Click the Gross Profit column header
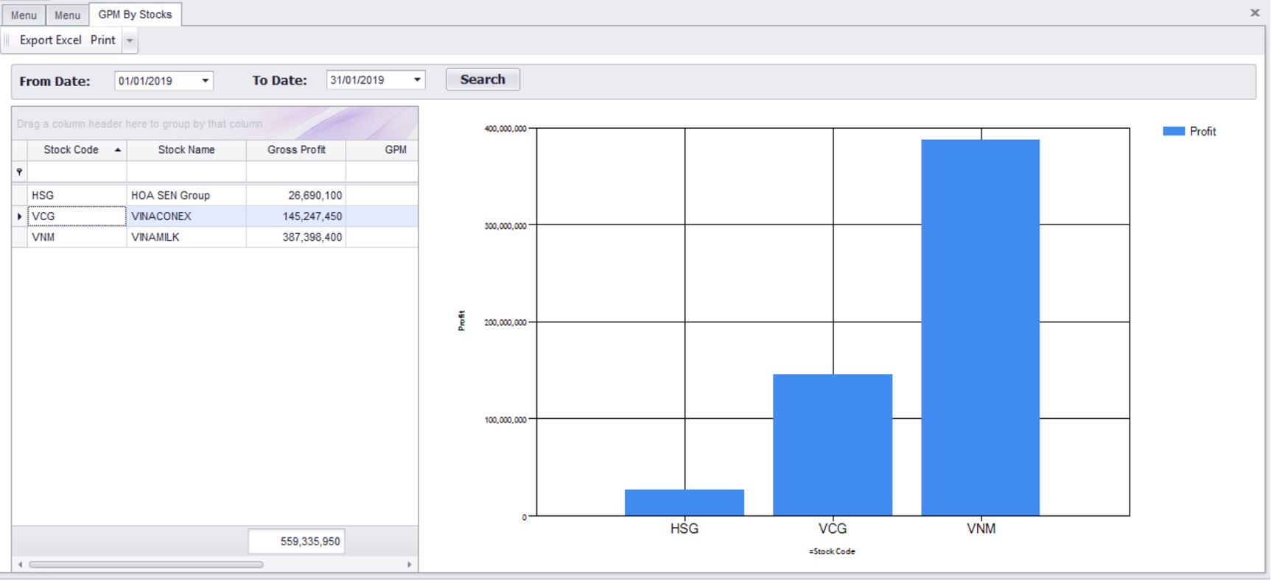This screenshot has width=1271, height=580. coord(296,149)
